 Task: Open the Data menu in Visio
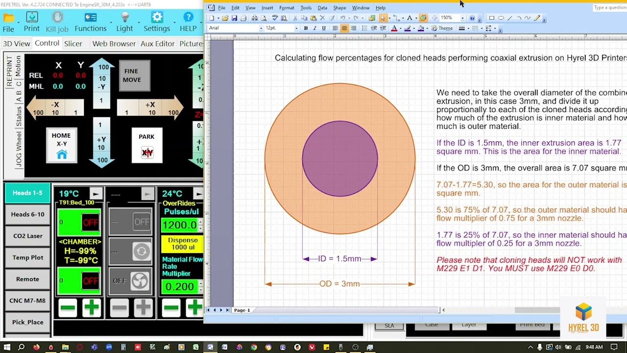click(322, 8)
